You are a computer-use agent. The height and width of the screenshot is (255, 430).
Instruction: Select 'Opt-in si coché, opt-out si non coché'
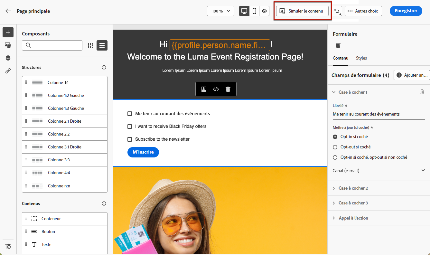point(335,157)
